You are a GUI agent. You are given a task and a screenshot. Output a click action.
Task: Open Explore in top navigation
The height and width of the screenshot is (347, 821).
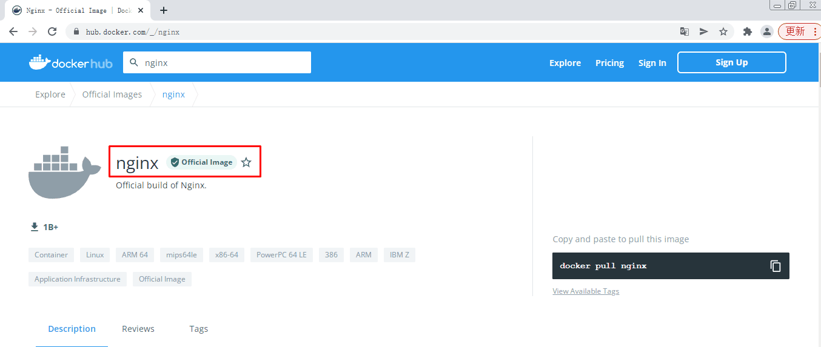click(x=565, y=63)
